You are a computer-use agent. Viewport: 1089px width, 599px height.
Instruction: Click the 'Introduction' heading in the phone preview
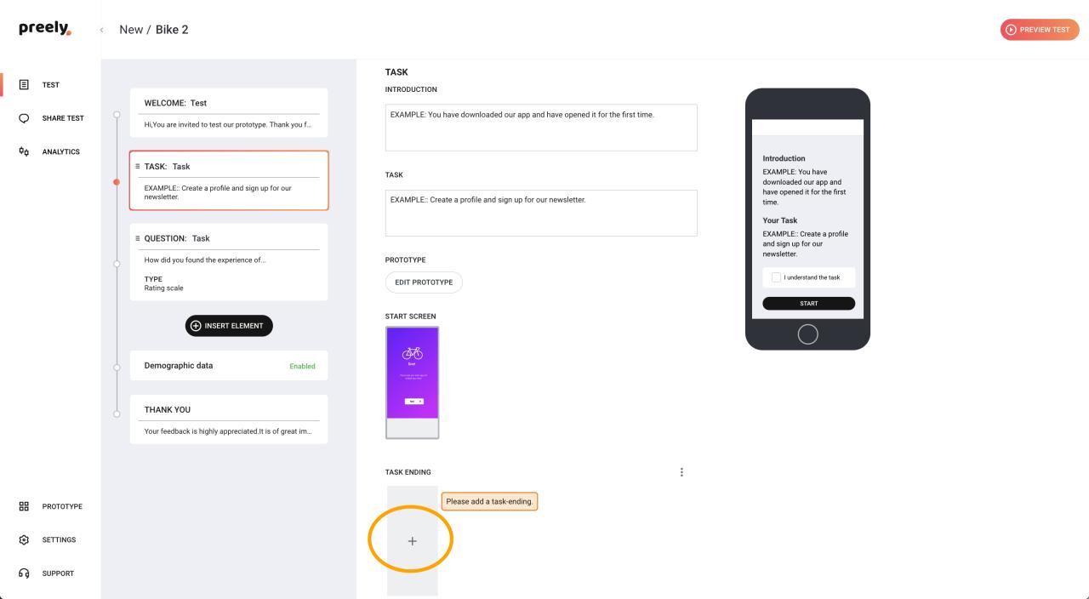(784, 158)
